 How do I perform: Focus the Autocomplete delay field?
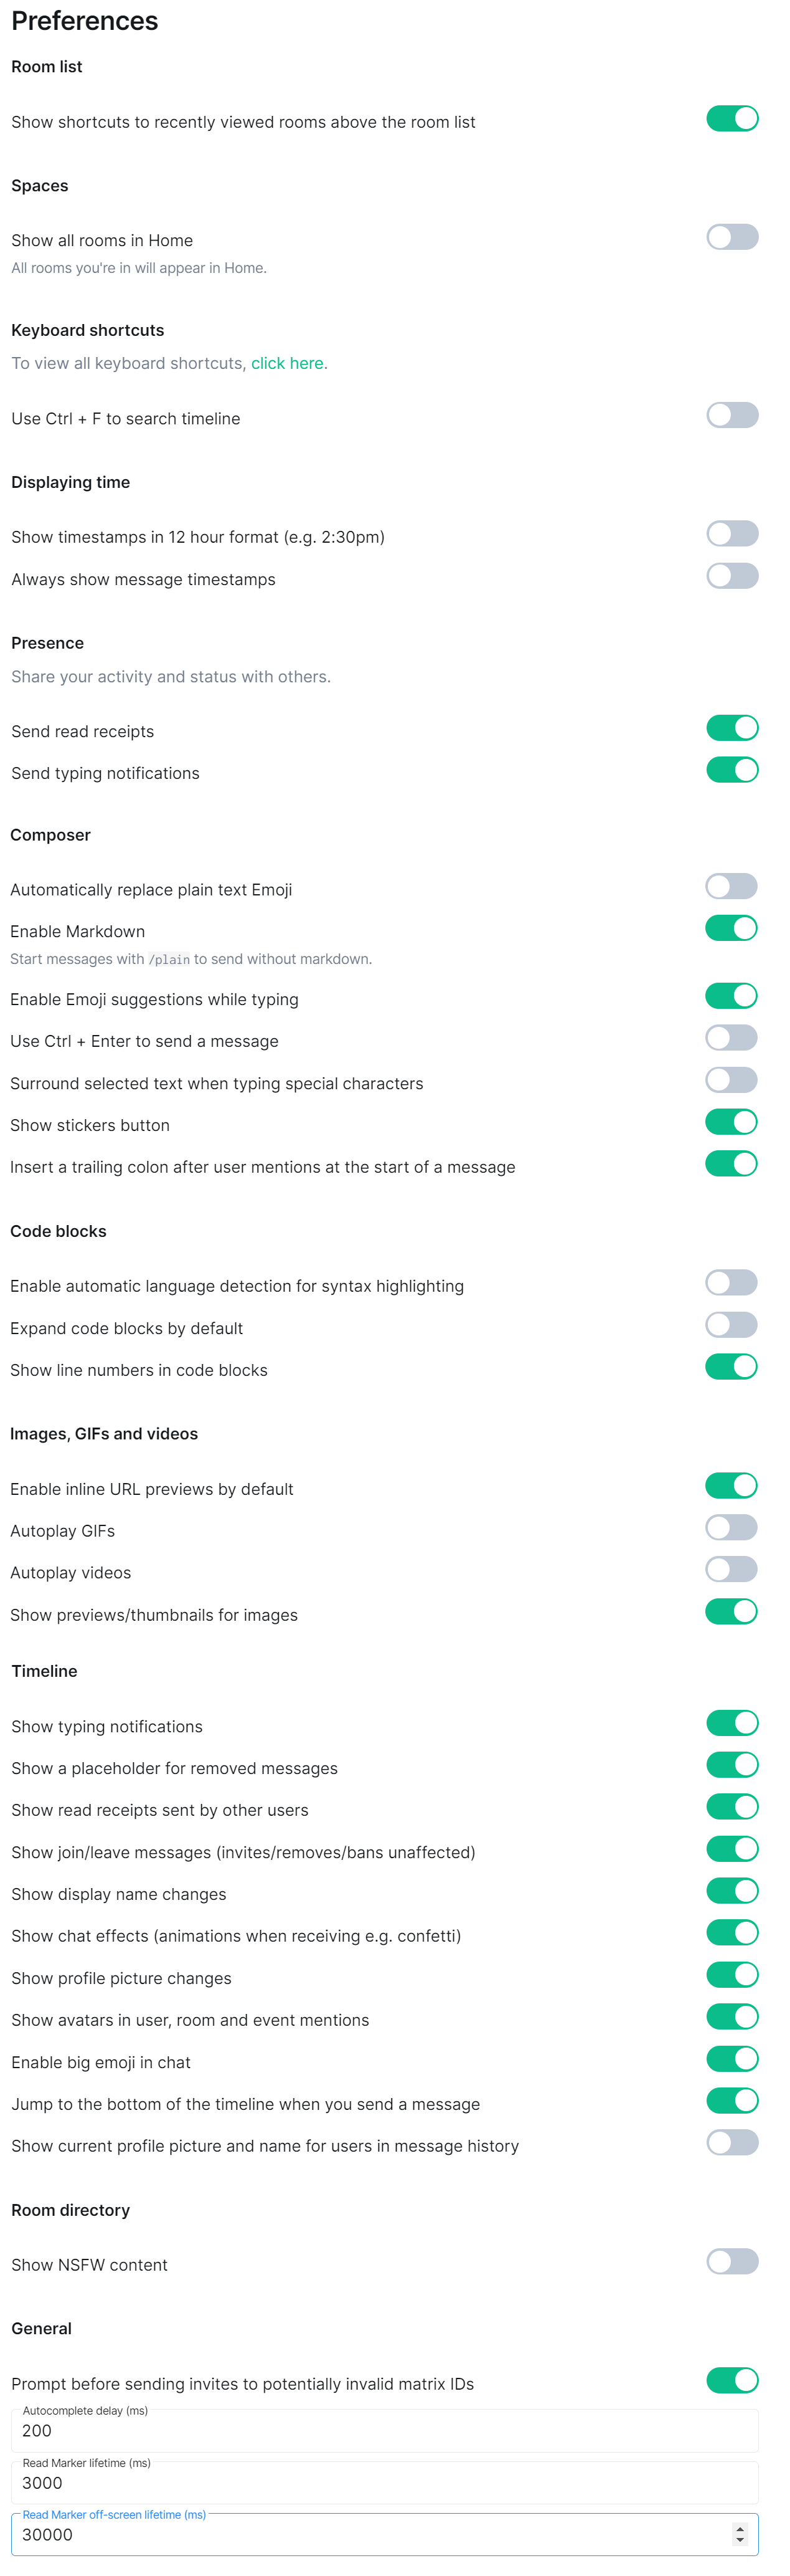pos(385,2431)
